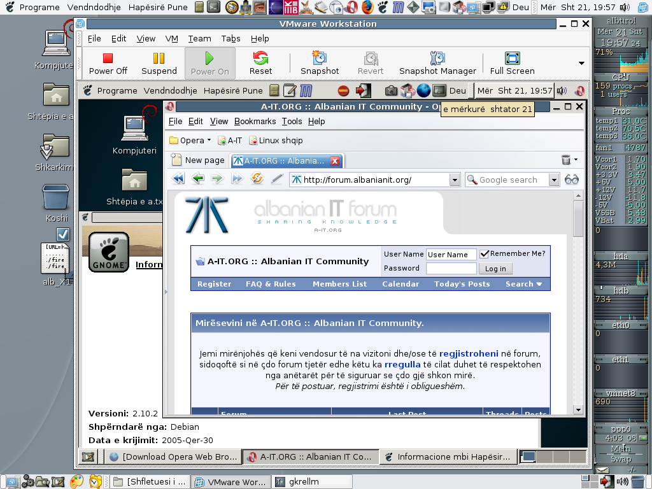Screen dimensions: 652x489
Task: Click the Power On toolbar button
Action: (209, 63)
